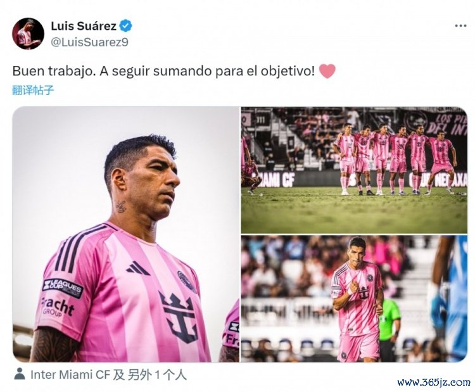Open photo of team lined up arm-in-arm

pos(354,170)
